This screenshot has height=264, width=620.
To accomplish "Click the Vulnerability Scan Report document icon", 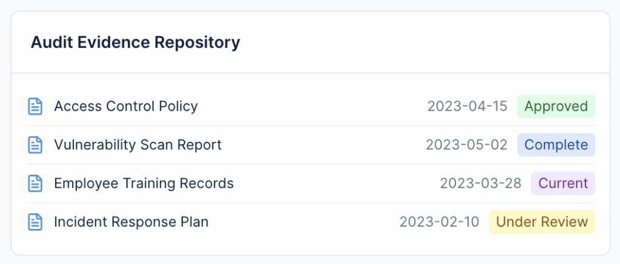I will (x=36, y=145).
